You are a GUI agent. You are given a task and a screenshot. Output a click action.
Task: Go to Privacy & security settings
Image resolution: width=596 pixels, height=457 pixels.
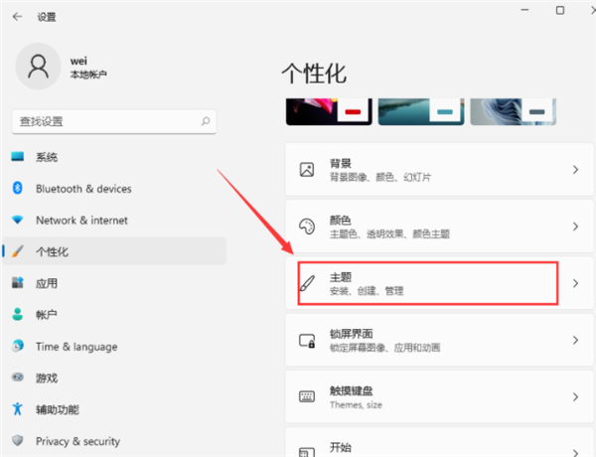tap(77, 441)
